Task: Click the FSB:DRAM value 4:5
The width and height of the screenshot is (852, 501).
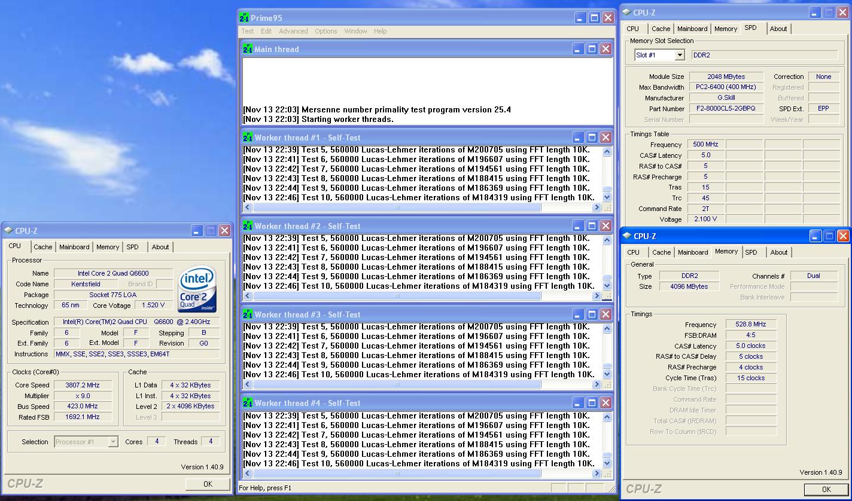Action: 750,335
